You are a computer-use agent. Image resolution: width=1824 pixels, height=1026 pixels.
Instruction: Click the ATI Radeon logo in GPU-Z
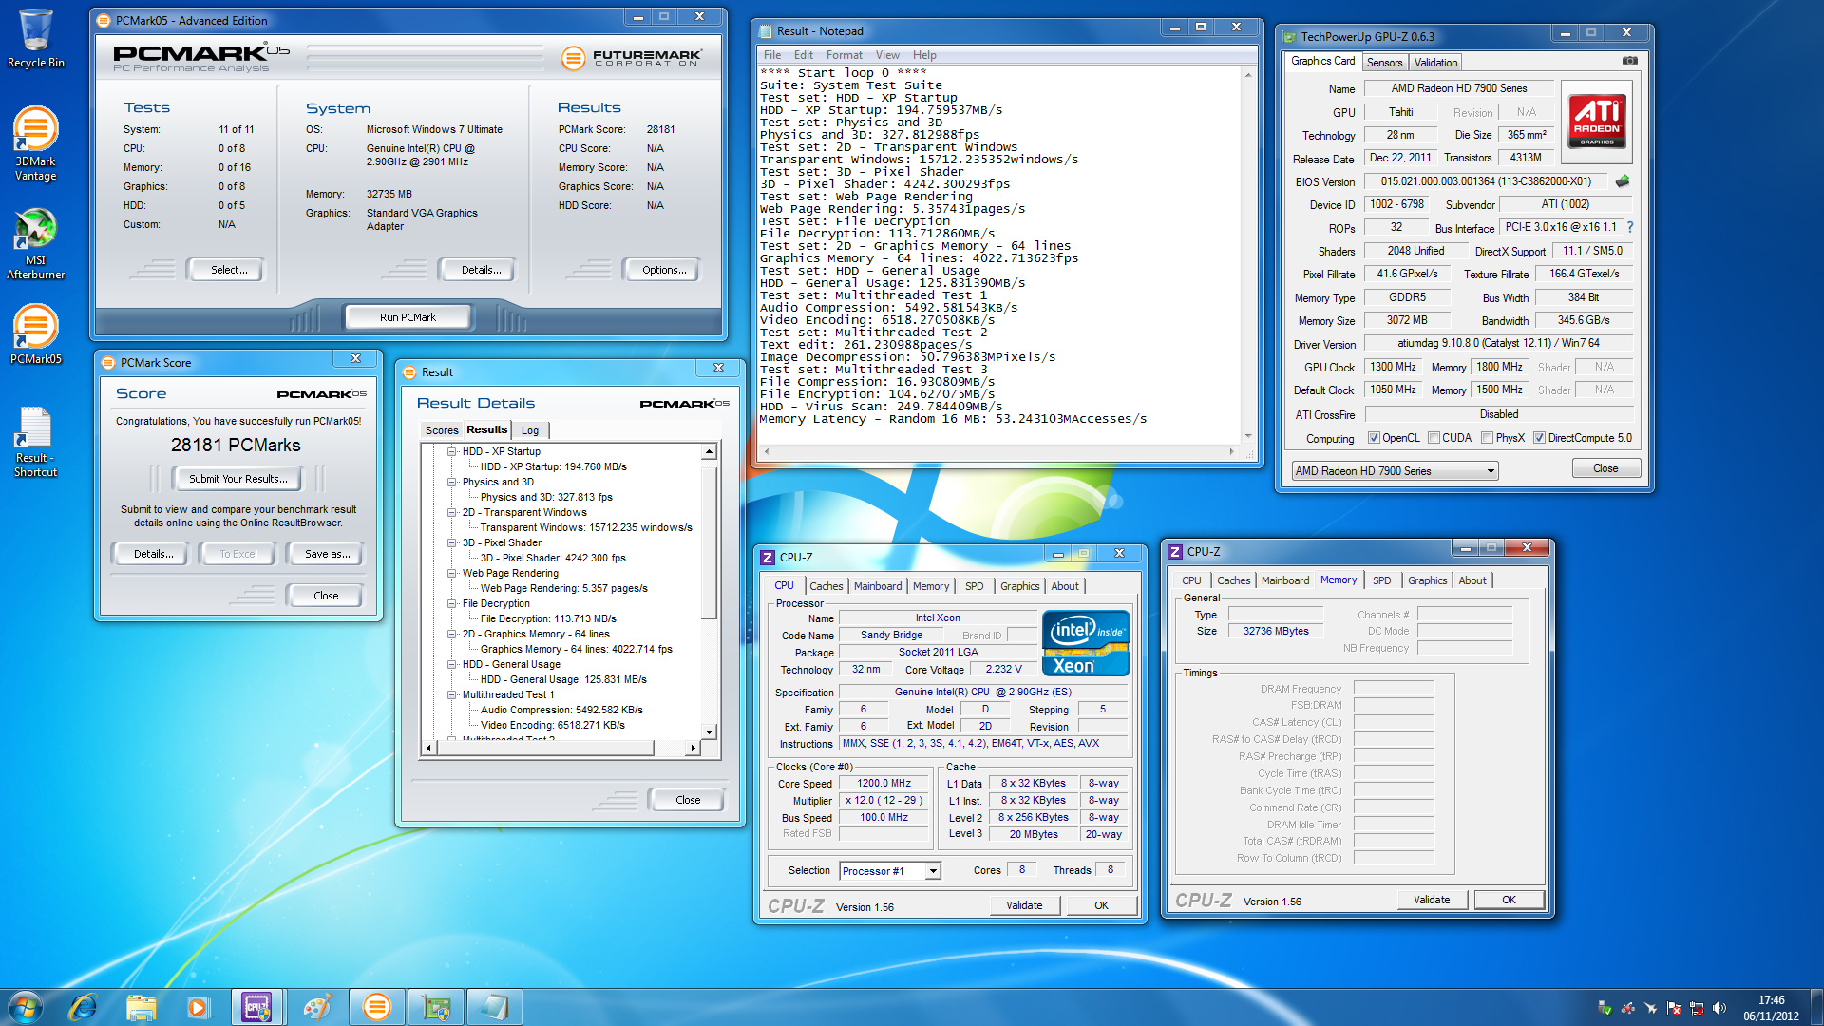pos(1597,121)
